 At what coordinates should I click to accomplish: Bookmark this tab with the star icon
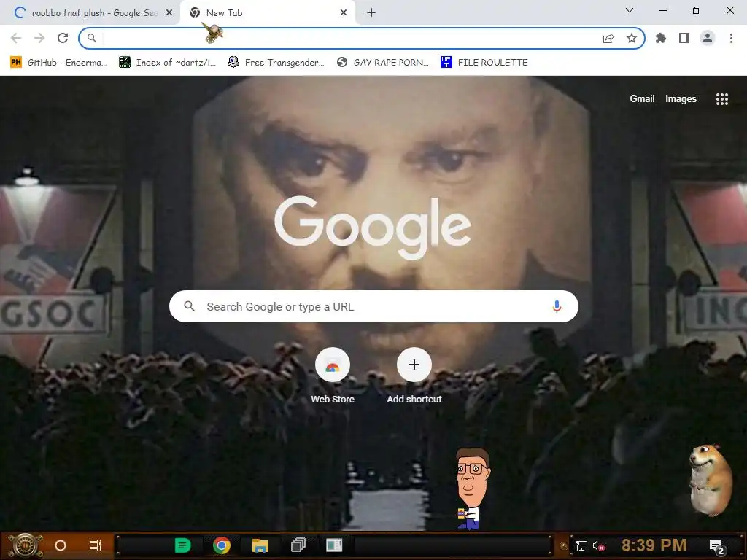point(632,38)
